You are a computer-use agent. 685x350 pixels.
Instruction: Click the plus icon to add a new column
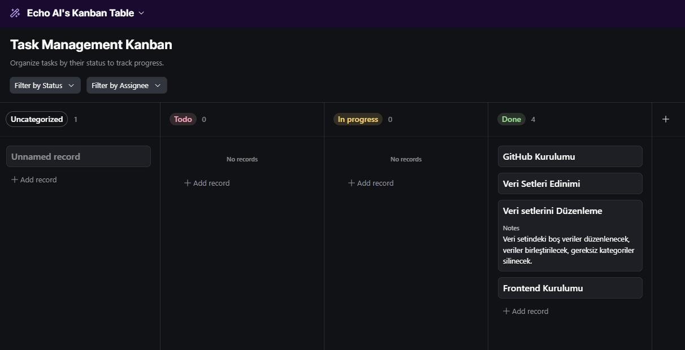pos(666,119)
